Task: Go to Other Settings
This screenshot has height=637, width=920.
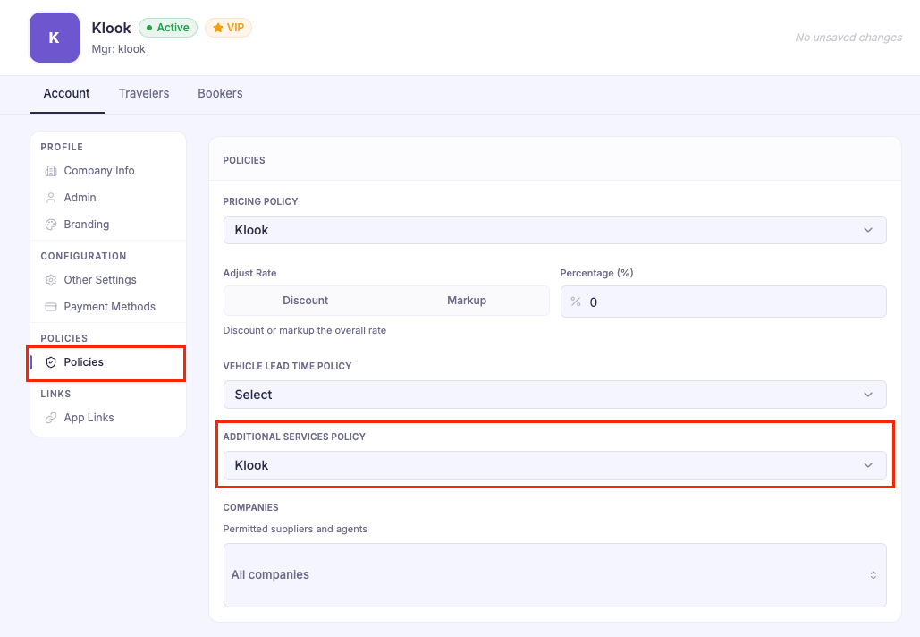Action: click(108, 280)
